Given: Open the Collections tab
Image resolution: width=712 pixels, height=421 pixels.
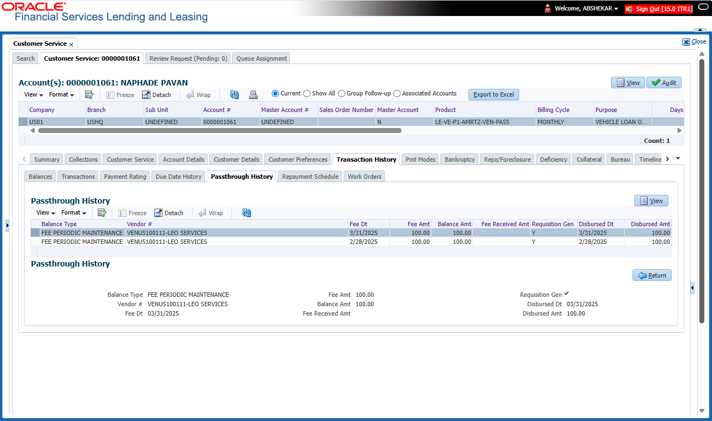Looking at the screenshot, I should tap(83, 159).
